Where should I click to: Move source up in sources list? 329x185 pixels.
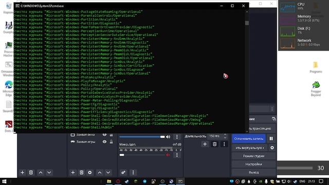point(100,173)
